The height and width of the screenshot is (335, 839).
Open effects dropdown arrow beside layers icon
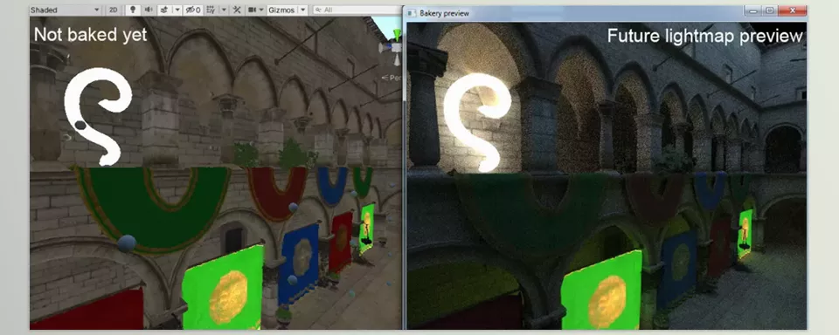pyautogui.click(x=177, y=10)
